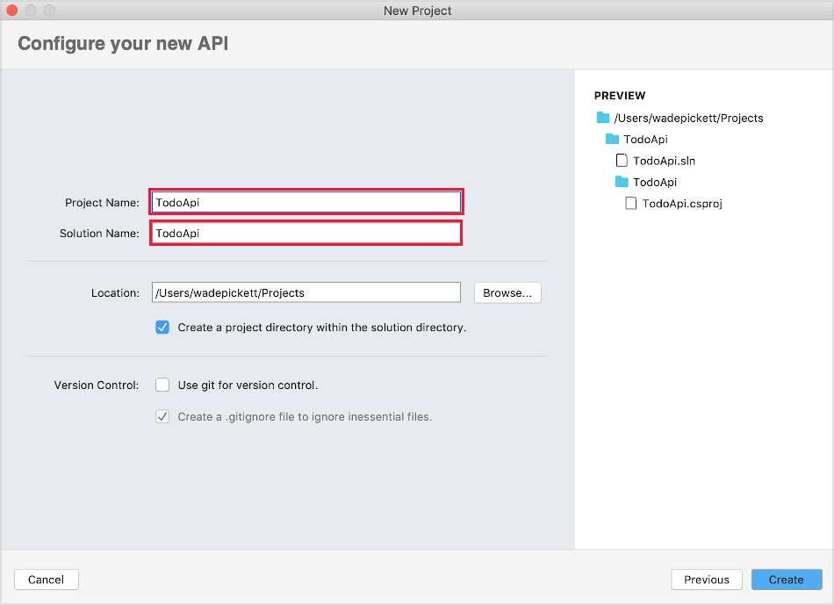834x605 pixels.
Task: Click the file icon beside TodoApi.csproj
Action: (630, 203)
